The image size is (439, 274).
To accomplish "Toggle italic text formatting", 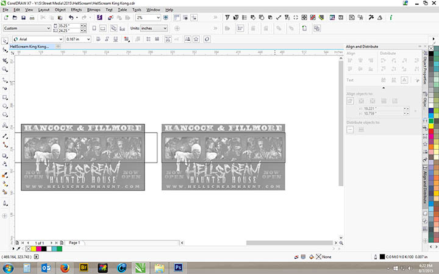I will tap(107, 39).
